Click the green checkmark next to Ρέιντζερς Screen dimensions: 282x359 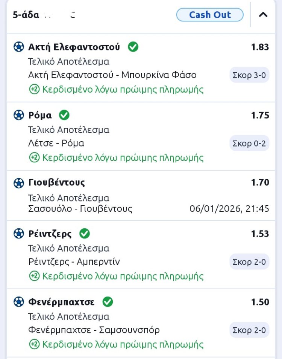[85, 234]
